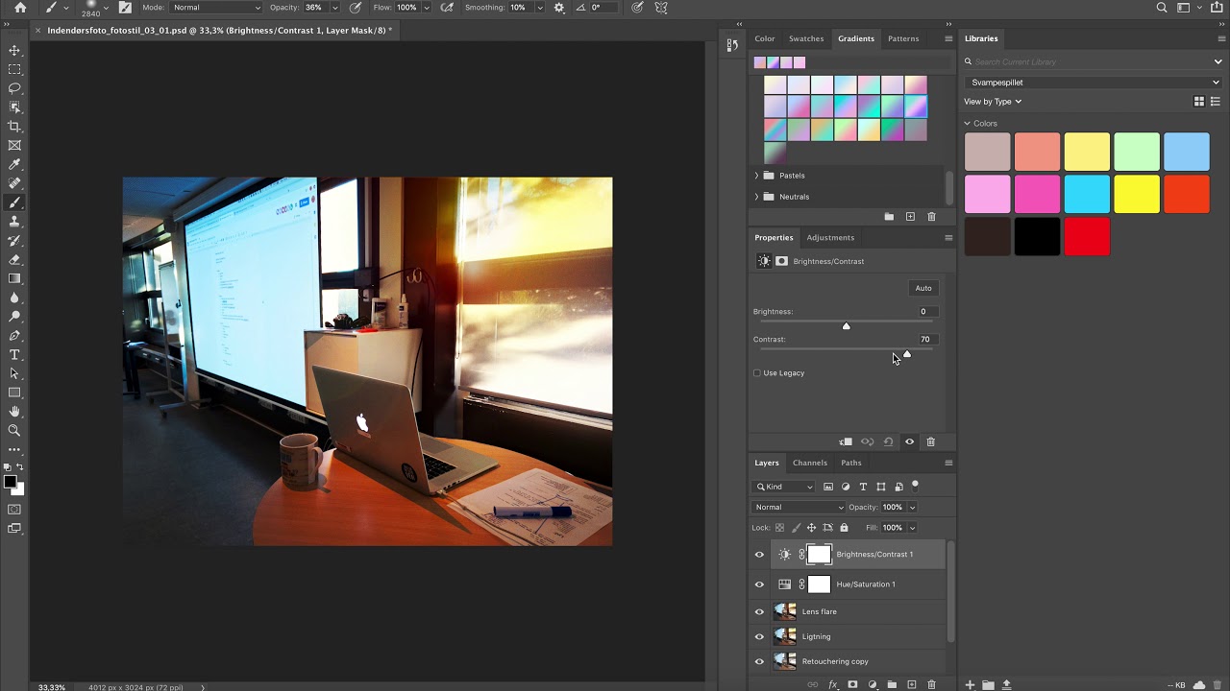
Task: Switch to the Swatches tab
Action: coord(806,38)
